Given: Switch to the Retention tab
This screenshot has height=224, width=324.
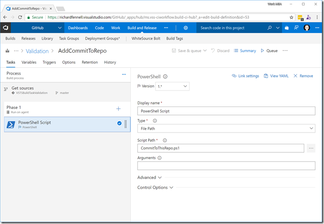Looking at the screenshot, I should point(90,62).
